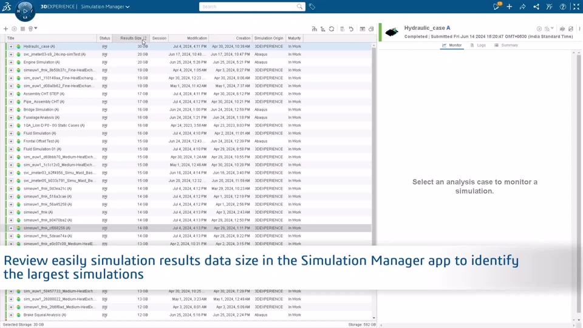The image size is (583, 328).
Task: Select simeuw1_frnk_cf068256 (A) row
Action: point(188,228)
